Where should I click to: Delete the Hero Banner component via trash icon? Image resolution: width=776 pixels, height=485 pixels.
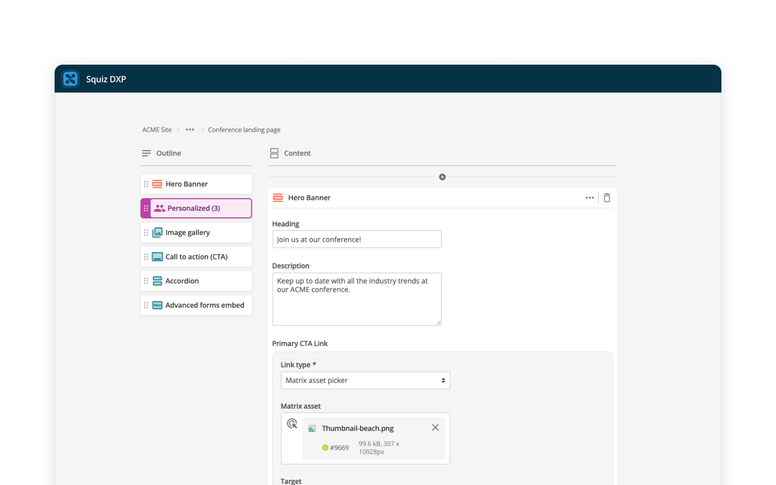point(607,198)
